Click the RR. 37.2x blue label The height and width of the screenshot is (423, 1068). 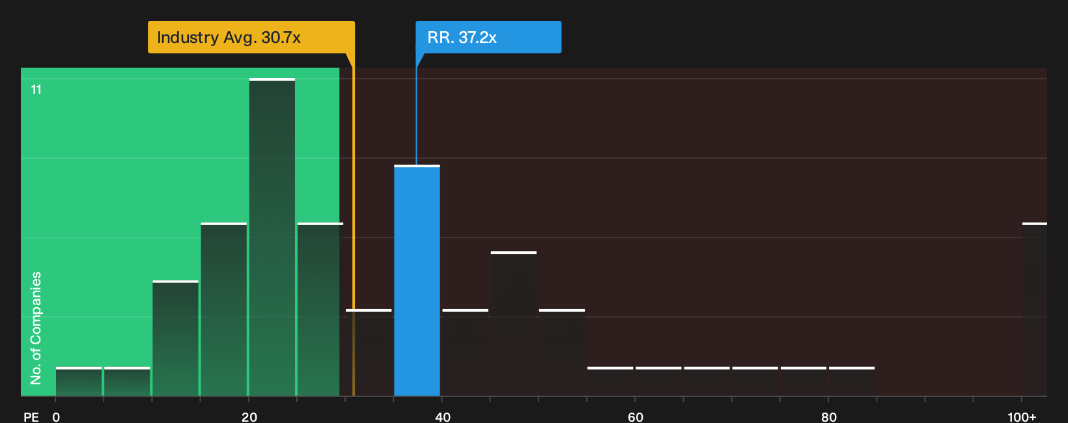coord(488,37)
